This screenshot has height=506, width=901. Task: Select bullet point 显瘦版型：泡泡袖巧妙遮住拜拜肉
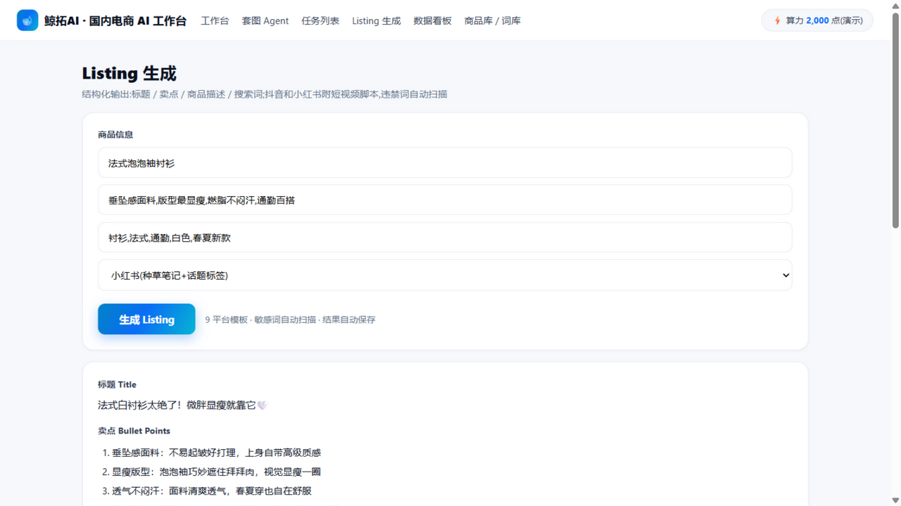point(217,472)
